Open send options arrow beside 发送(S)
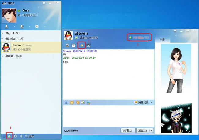Screen dimensions: 199x140 click(x=152, y=131)
